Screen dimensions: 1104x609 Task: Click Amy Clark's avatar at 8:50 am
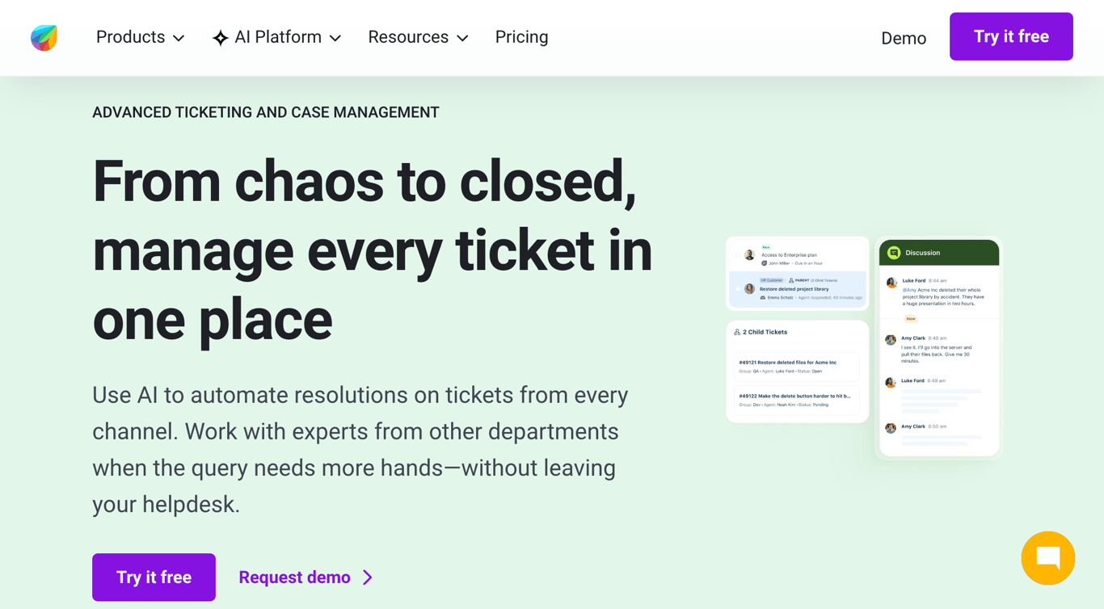[x=891, y=428]
